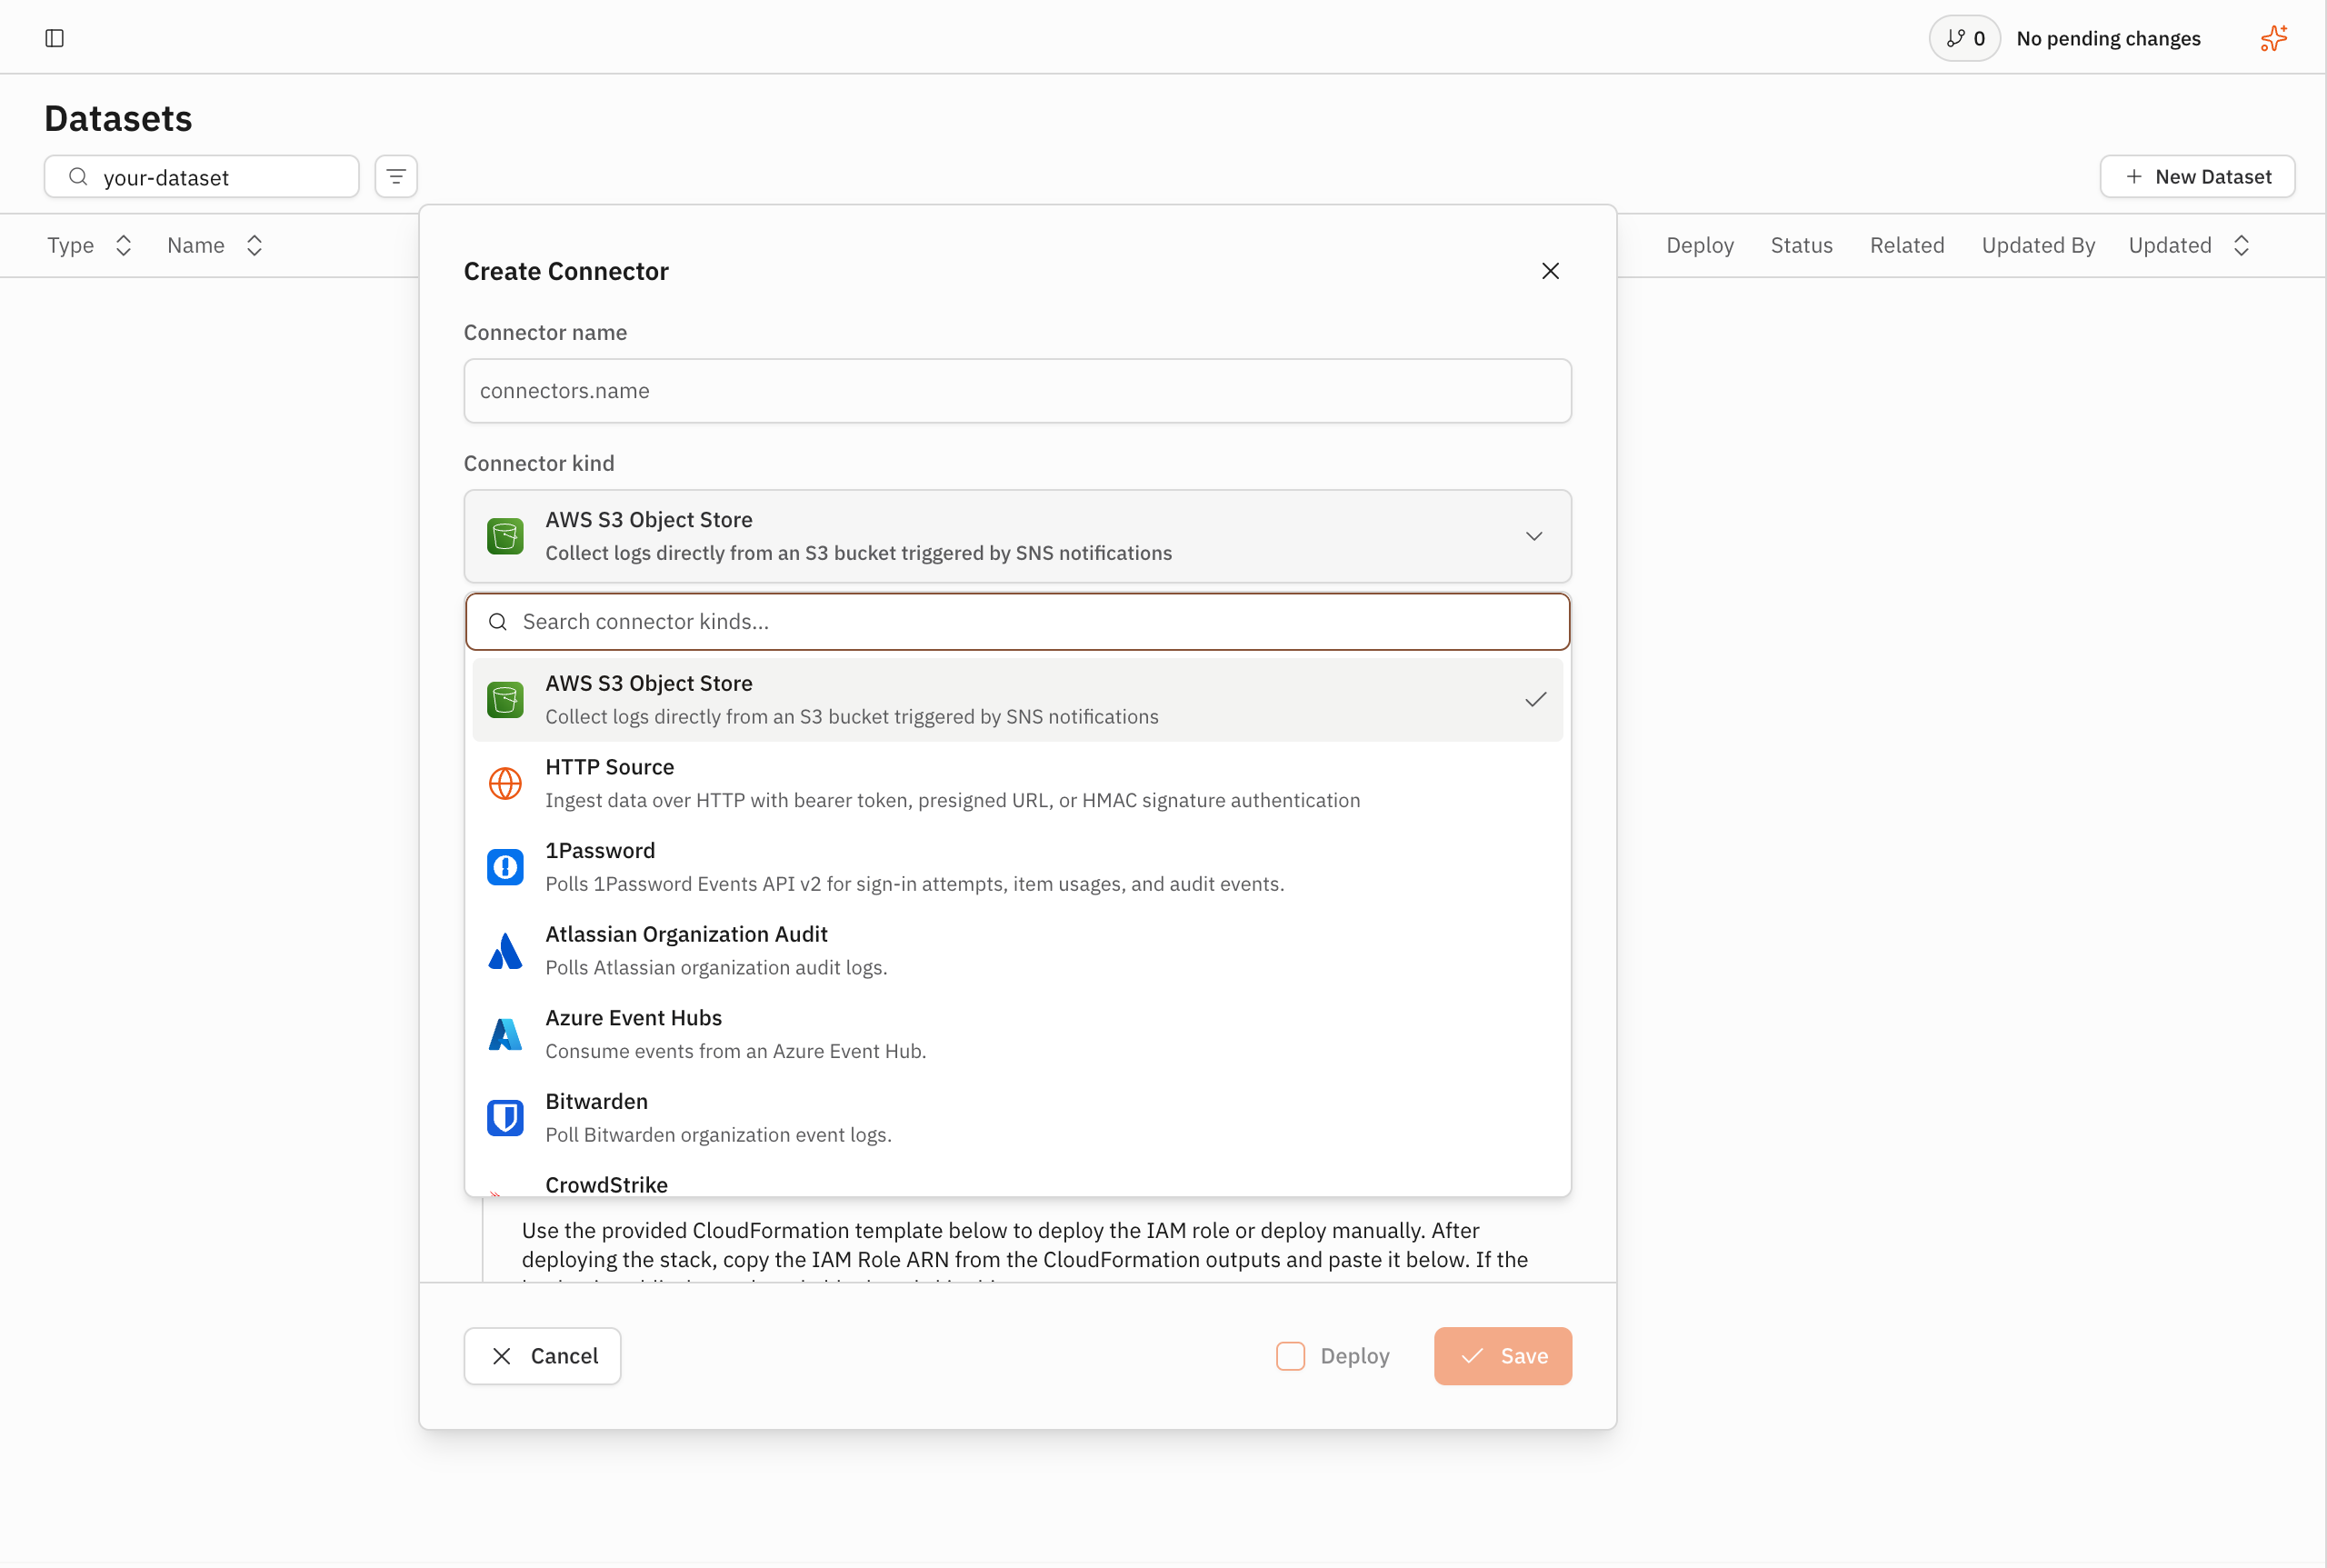This screenshot has width=2327, height=1568.
Task: Close the Create Connector dialog
Action: pyautogui.click(x=1550, y=271)
